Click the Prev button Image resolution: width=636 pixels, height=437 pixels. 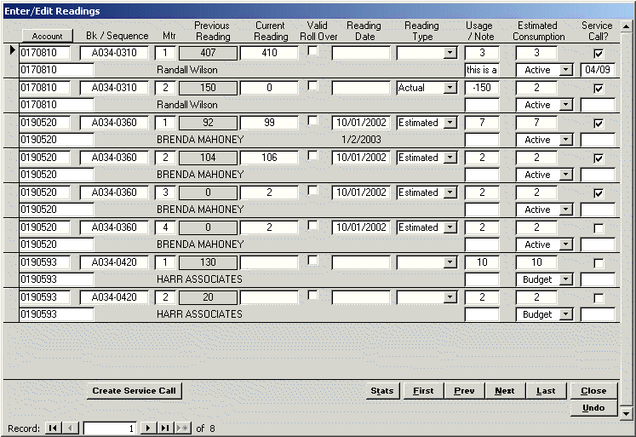coord(464,391)
